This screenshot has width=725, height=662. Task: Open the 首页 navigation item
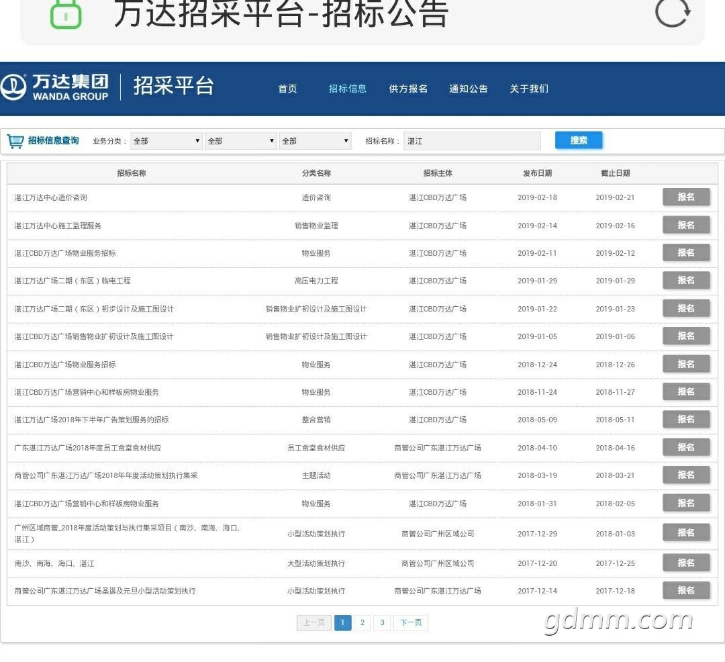coord(287,89)
